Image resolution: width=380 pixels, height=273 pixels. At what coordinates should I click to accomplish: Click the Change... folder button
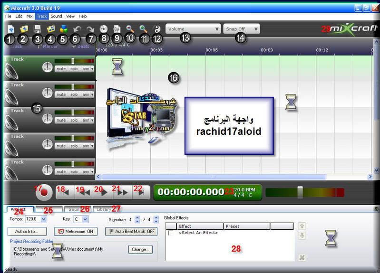tap(141, 249)
